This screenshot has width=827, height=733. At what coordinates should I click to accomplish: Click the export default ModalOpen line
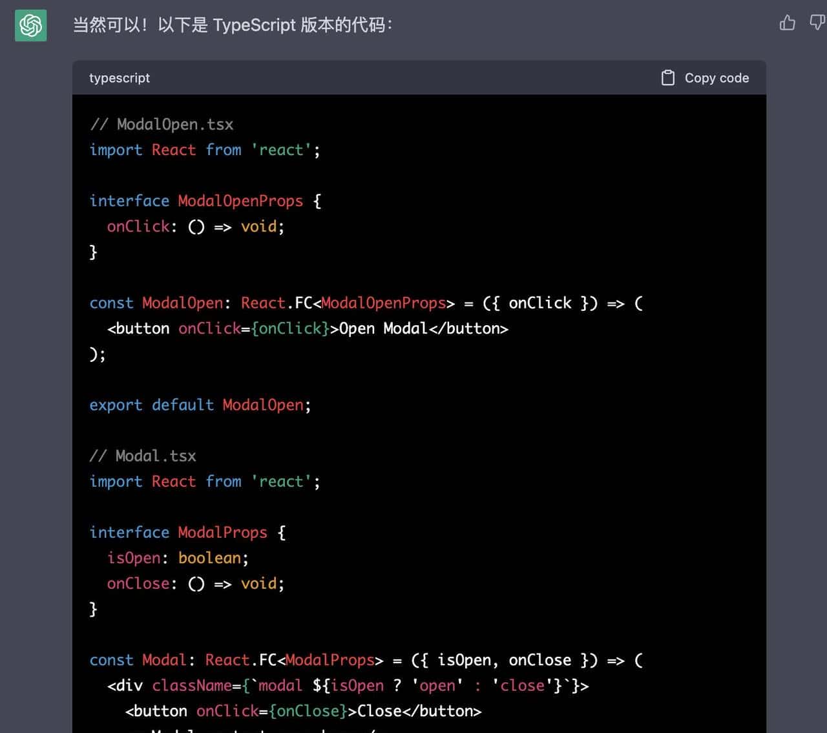click(x=197, y=405)
